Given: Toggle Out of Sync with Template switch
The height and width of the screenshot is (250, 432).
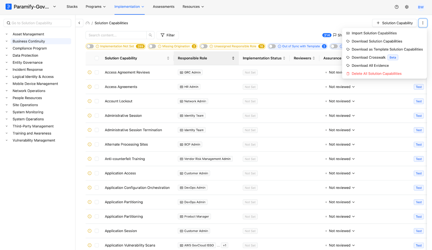Looking at the screenshot, I should tap(272, 46).
